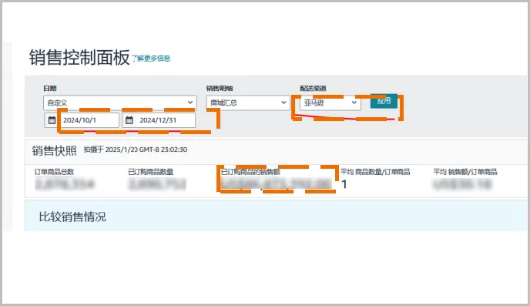The width and height of the screenshot is (530, 306).
Task: Click the 销售控制面板 page title
Action: tap(79, 58)
